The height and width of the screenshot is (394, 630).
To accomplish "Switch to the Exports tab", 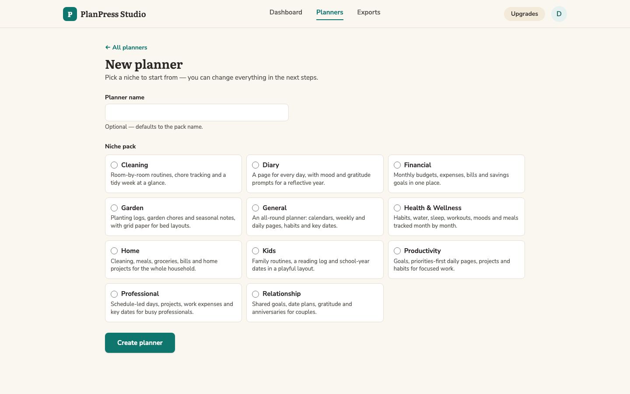I will click(x=369, y=12).
